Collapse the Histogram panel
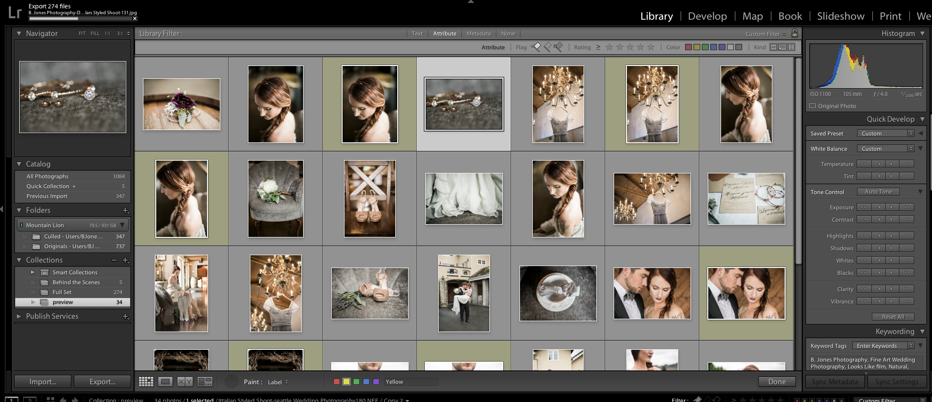This screenshot has height=402, width=932. (922, 33)
